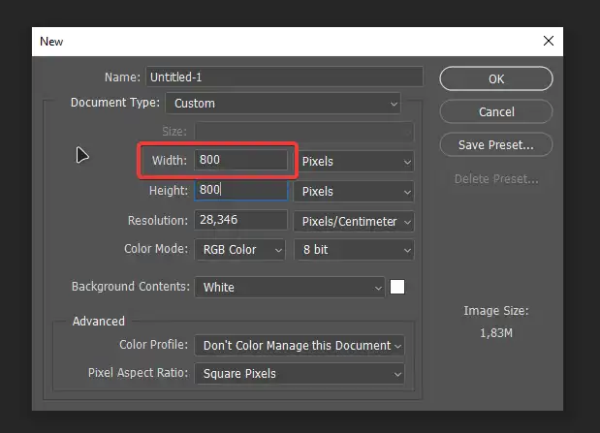The width and height of the screenshot is (600, 433).
Task: Select the Resolution field showing 28,346
Action: click(x=241, y=221)
